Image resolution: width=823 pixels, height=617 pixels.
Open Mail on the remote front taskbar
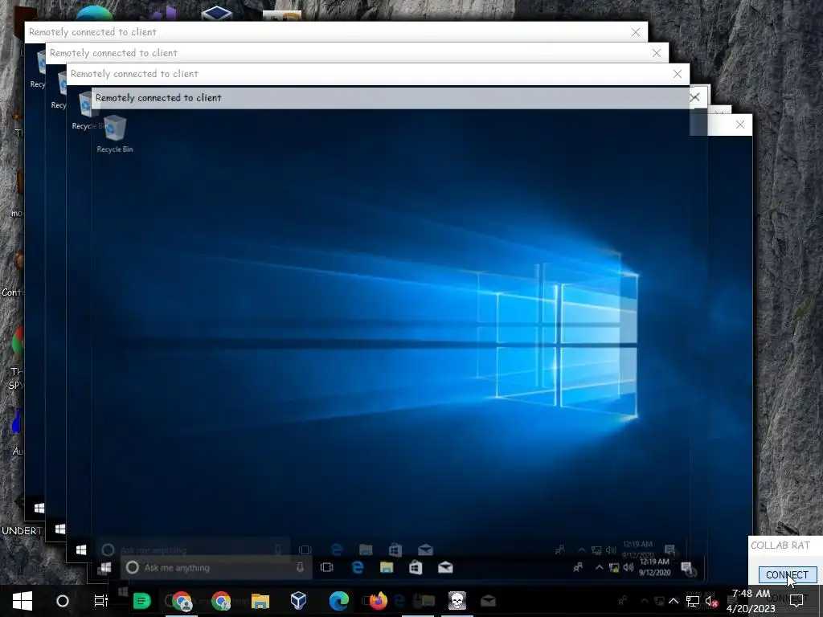[445, 568]
